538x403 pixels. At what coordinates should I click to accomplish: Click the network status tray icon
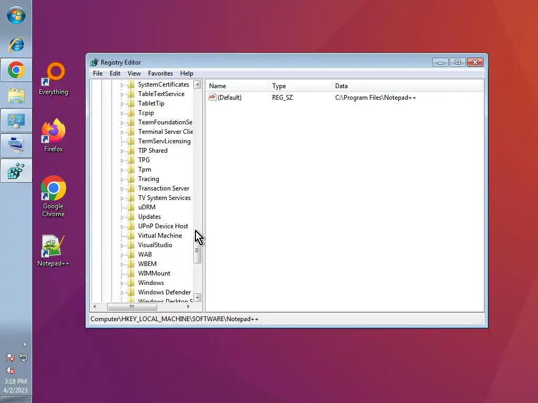[23, 358]
